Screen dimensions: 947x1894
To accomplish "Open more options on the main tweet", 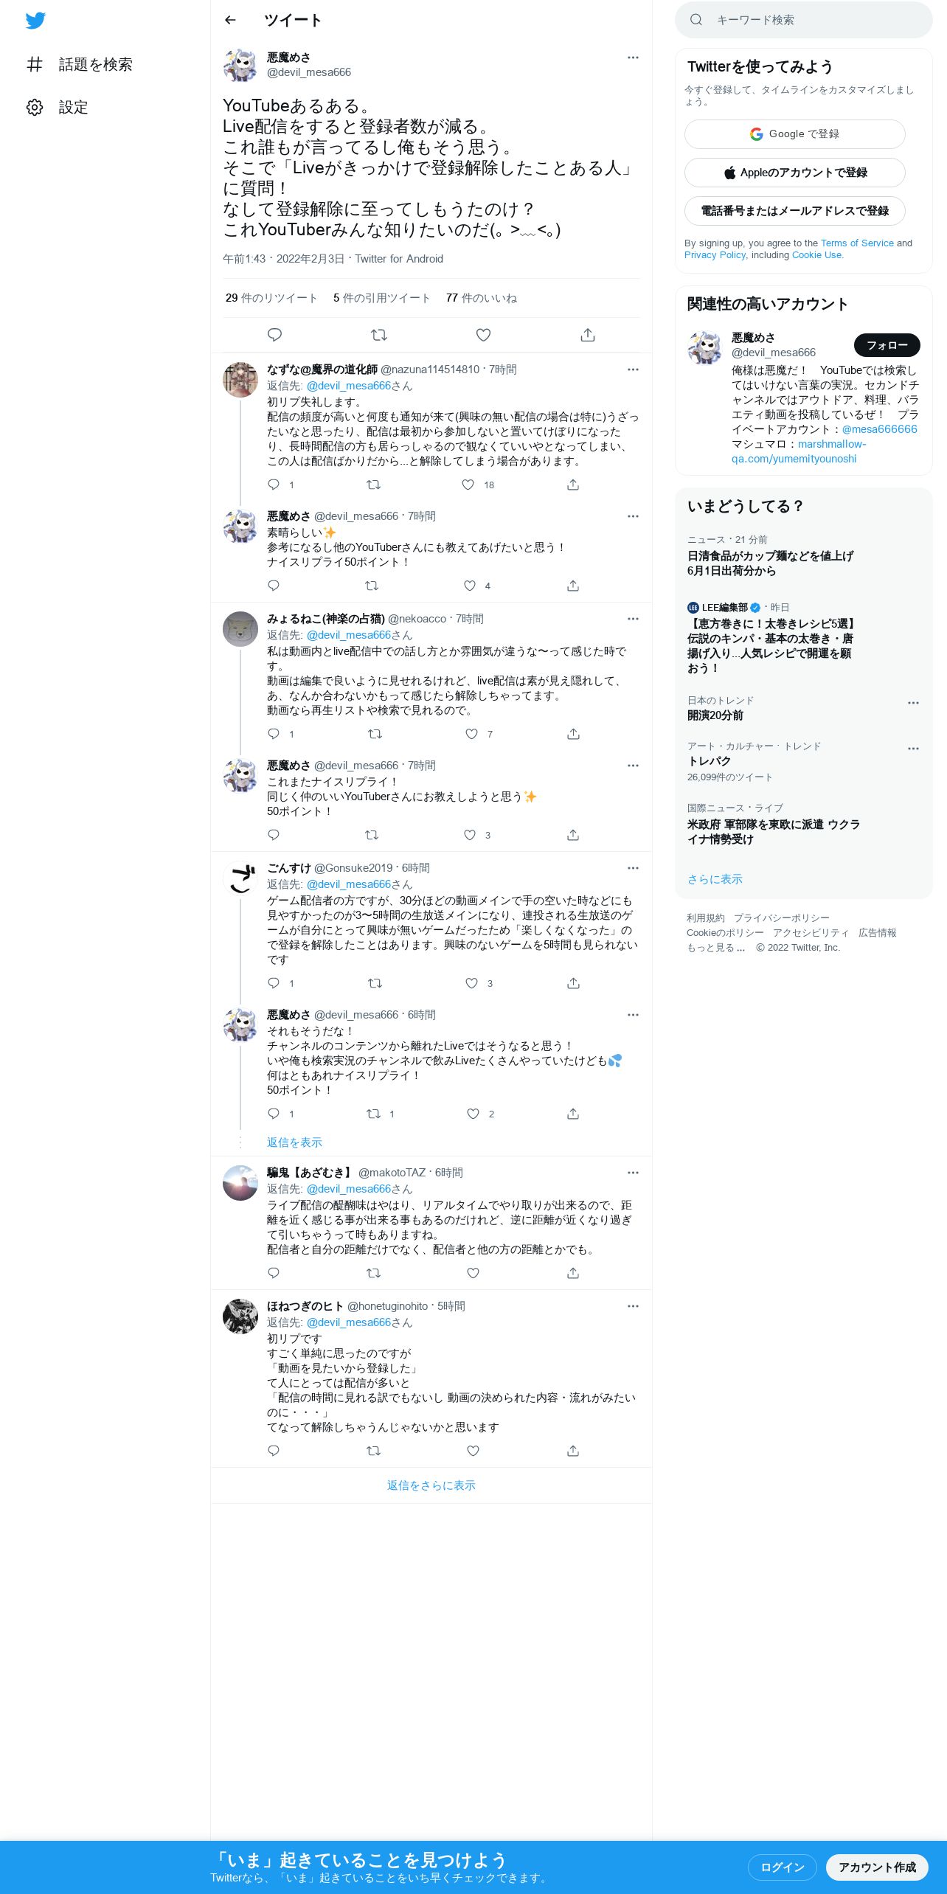I will (x=633, y=58).
